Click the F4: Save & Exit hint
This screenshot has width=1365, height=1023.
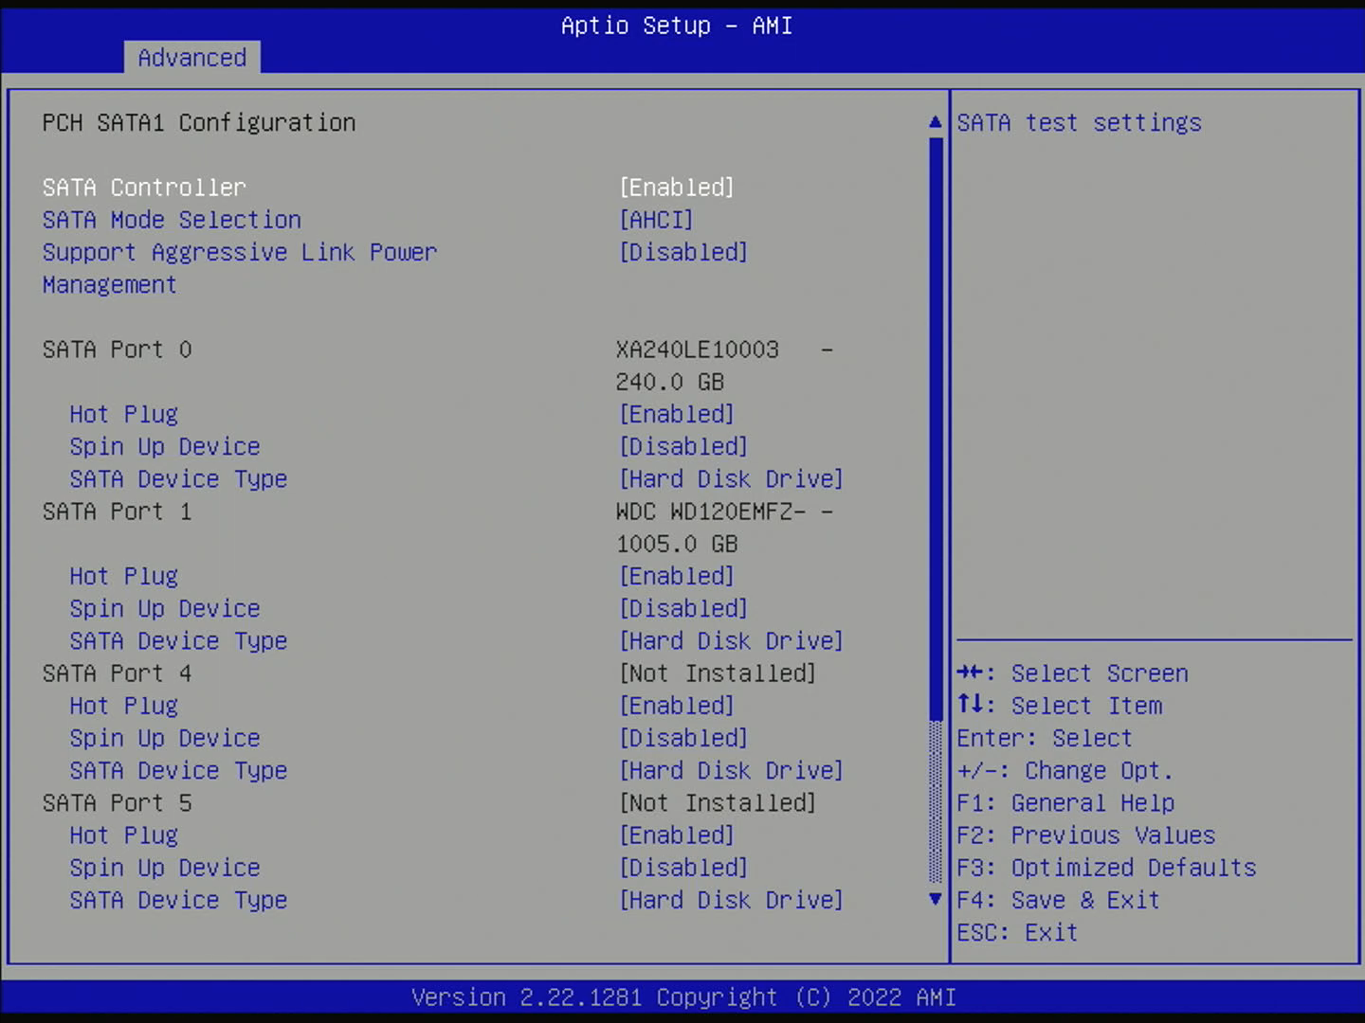click(1058, 900)
